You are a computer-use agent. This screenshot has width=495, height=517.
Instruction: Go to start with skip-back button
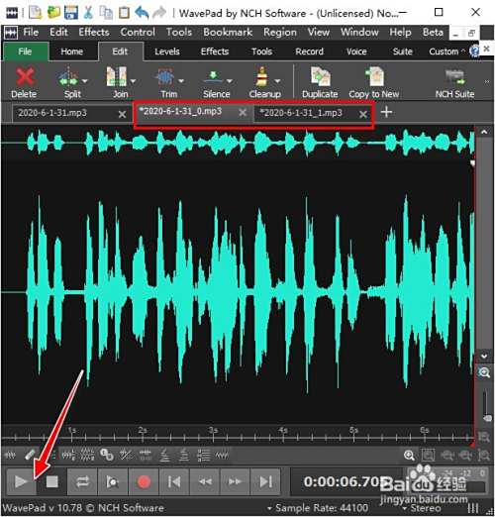click(x=174, y=481)
